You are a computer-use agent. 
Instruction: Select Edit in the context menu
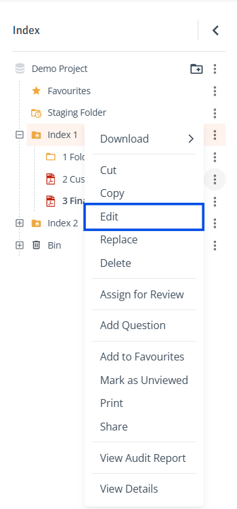tap(144, 217)
